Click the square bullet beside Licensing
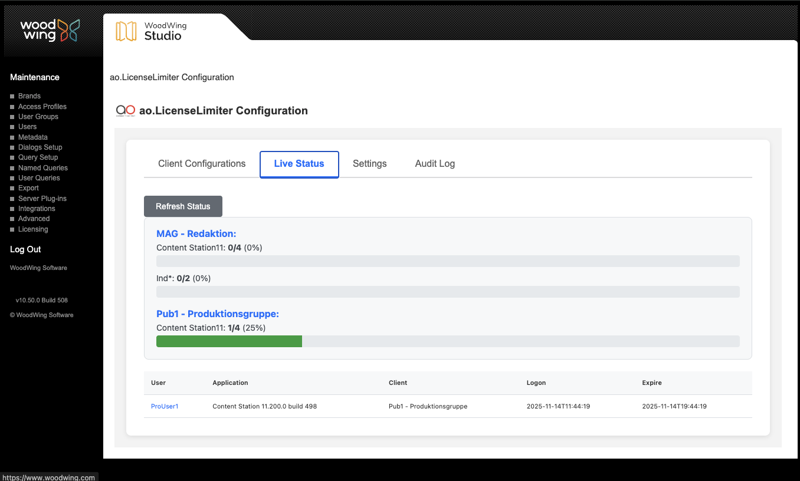The image size is (800, 481). tap(12, 229)
